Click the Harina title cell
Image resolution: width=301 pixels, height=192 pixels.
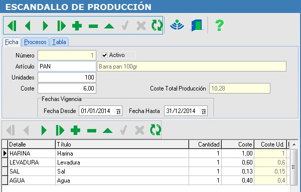(122, 153)
